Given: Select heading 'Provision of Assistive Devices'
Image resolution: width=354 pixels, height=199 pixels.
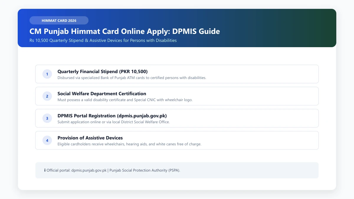Looking at the screenshot, I should pyautogui.click(x=90, y=138).
